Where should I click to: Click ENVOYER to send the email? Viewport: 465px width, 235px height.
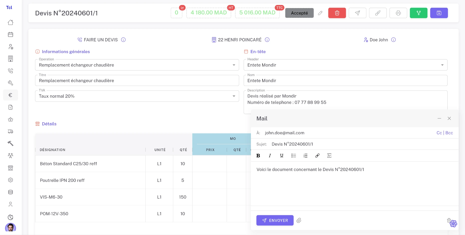pos(275,220)
